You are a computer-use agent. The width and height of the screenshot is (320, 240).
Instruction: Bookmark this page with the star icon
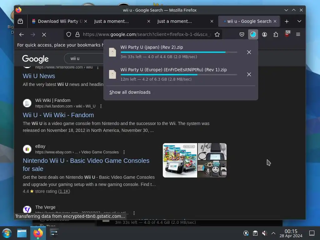pos(217,34)
